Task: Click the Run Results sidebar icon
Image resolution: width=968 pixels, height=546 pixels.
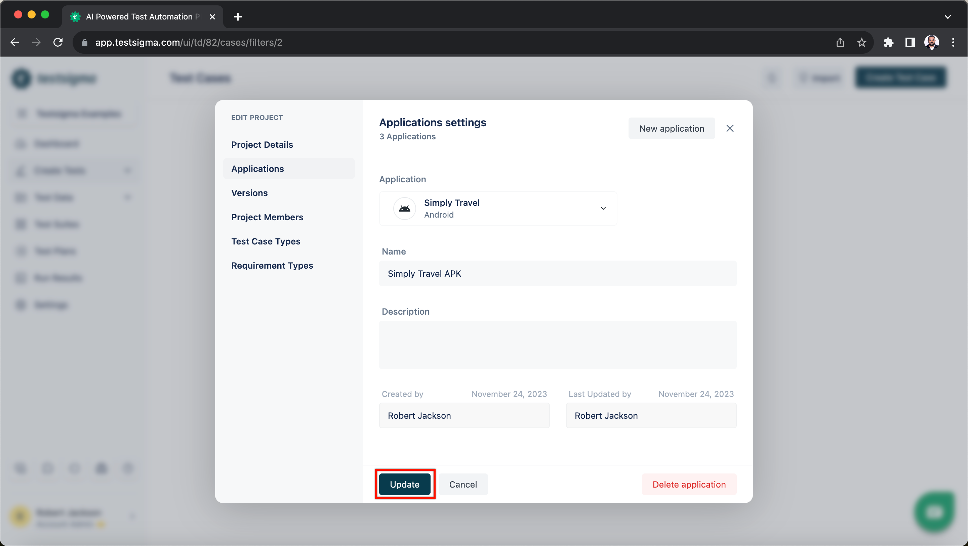Action: tap(21, 278)
